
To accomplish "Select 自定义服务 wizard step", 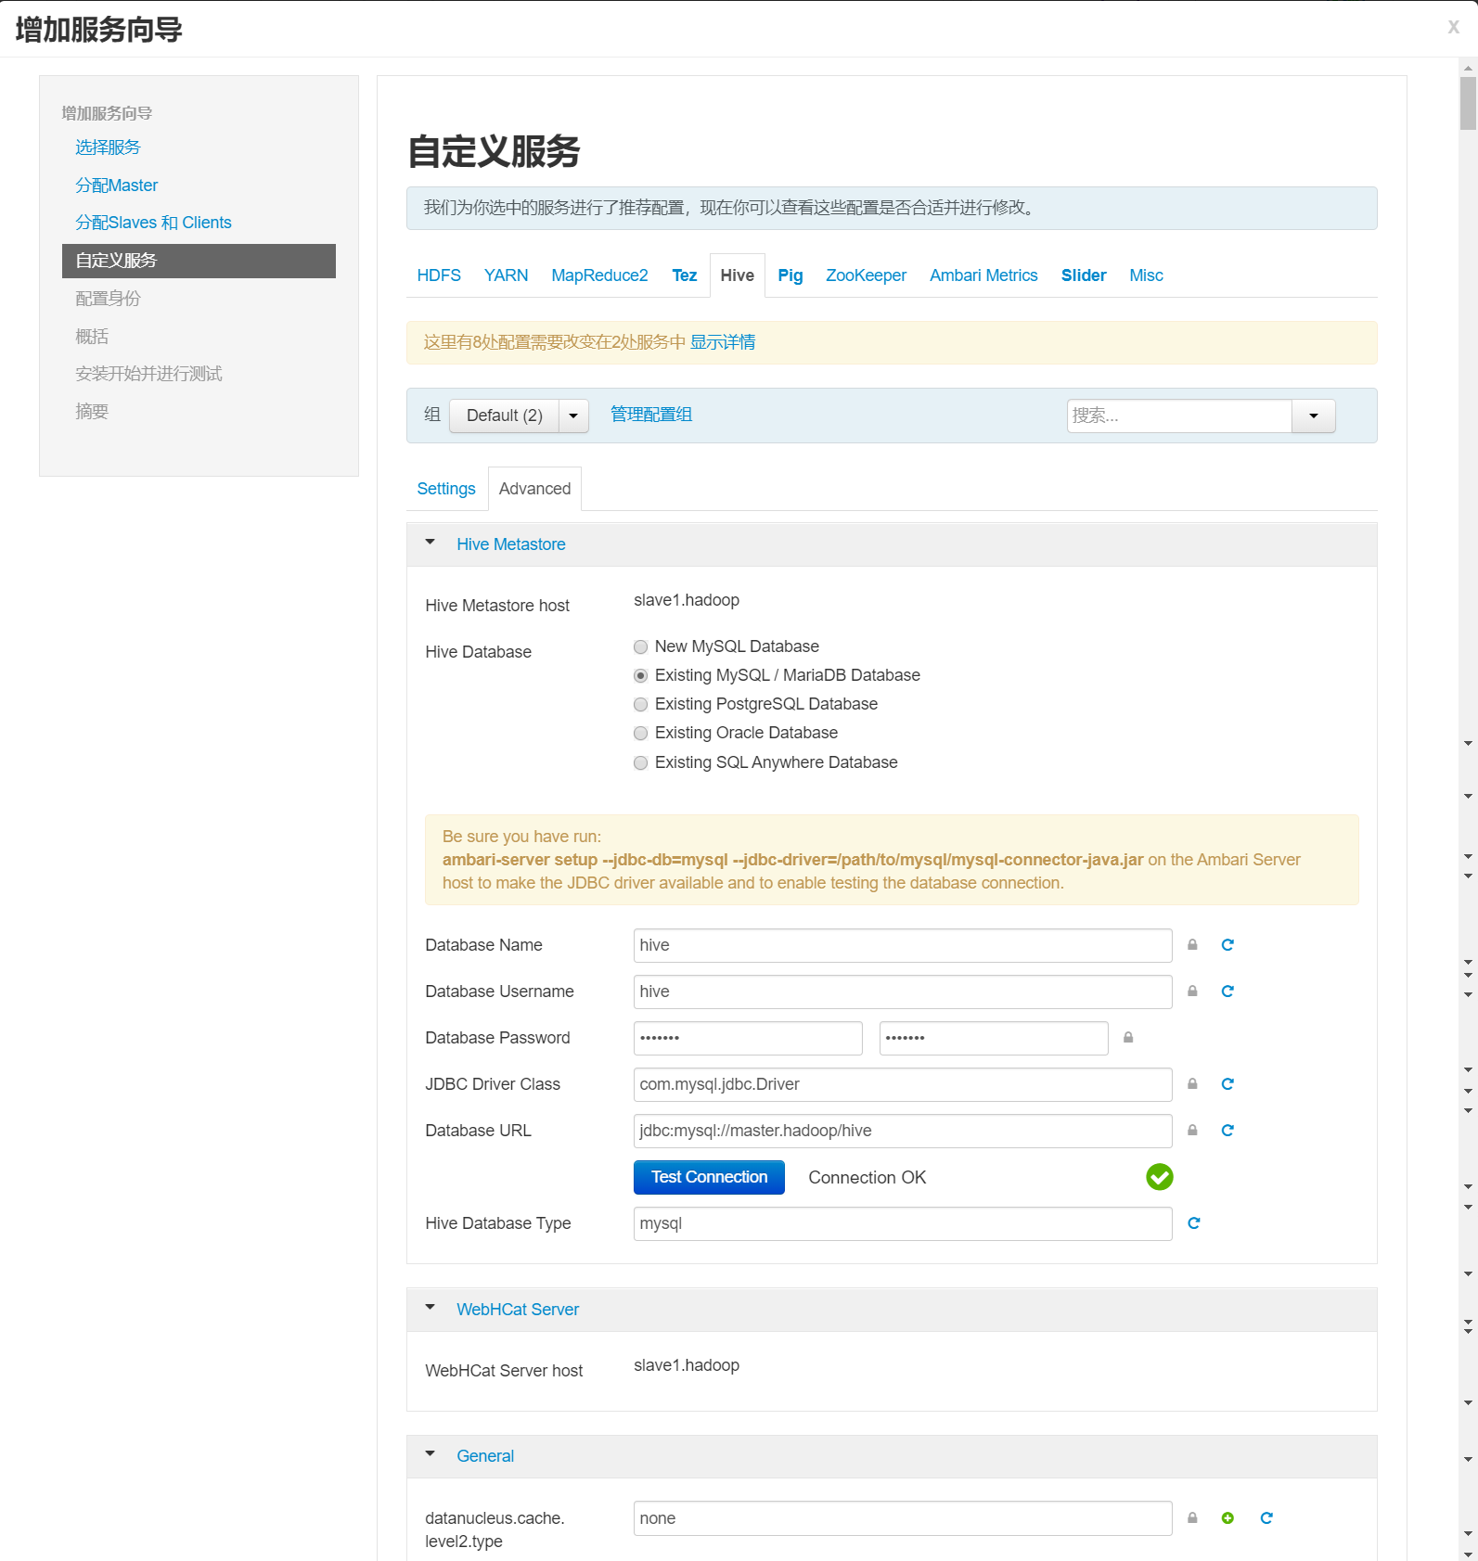I will tap(199, 261).
